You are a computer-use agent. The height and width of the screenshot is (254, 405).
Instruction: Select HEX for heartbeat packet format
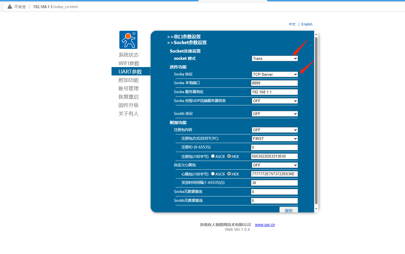(x=229, y=174)
